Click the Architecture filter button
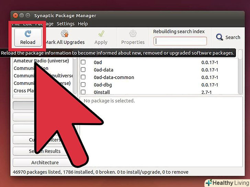Viewport: 250px width, 187px height. click(x=45, y=162)
